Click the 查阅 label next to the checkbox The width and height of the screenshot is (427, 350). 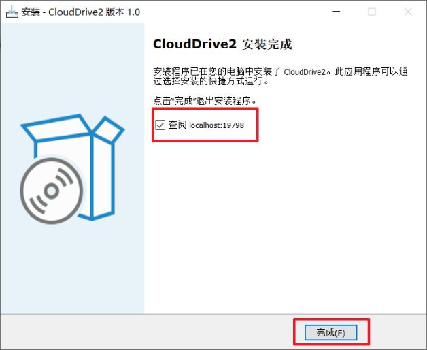point(177,125)
